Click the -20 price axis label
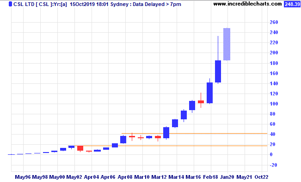Screen dimensions: 301x182 click(273, 165)
